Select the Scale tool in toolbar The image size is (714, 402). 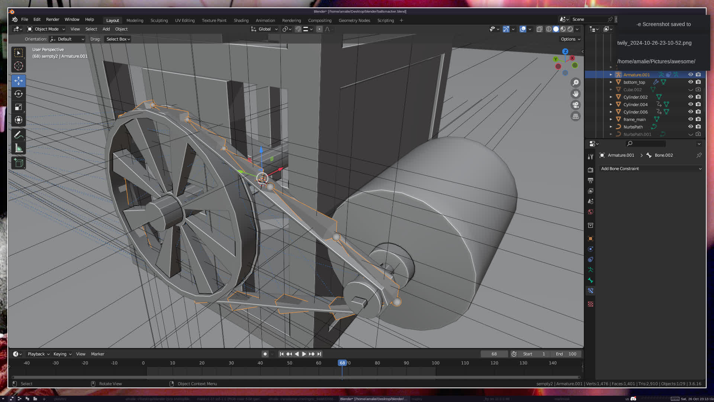tap(19, 107)
